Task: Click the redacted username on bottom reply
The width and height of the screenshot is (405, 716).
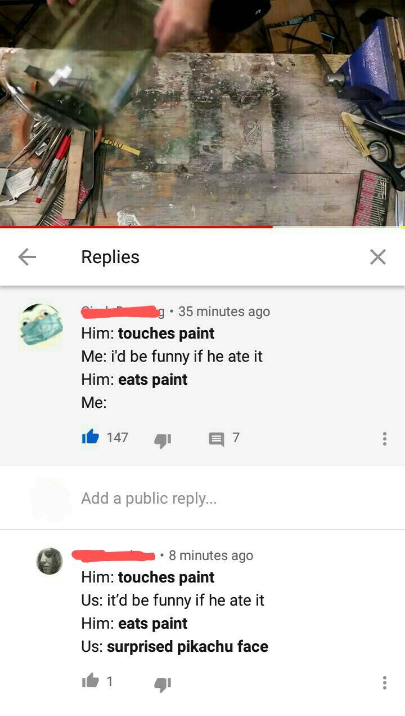Action: 114,555
